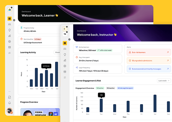Collapse the instructor sidebar with round toggle
172x122 pixels.
[x=69, y=39]
